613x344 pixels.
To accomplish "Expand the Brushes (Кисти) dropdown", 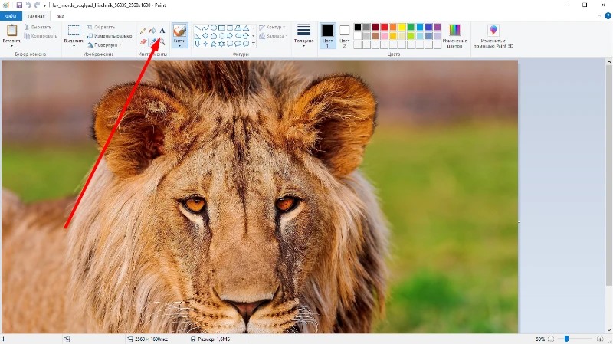I will click(180, 45).
